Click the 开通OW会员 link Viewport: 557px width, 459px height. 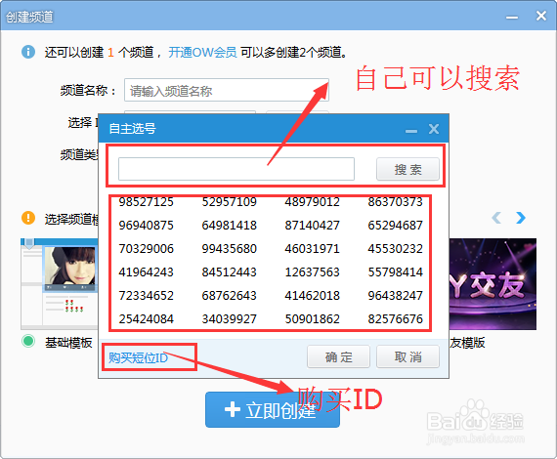[x=202, y=52]
